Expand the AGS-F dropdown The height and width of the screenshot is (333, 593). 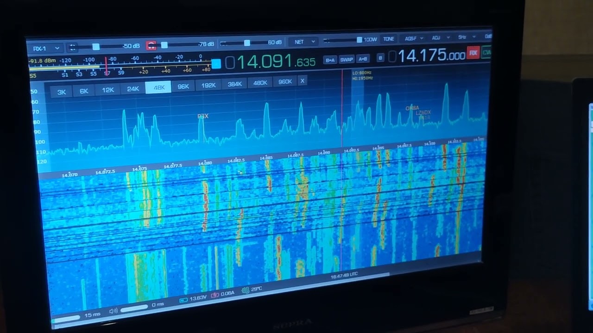click(414, 38)
